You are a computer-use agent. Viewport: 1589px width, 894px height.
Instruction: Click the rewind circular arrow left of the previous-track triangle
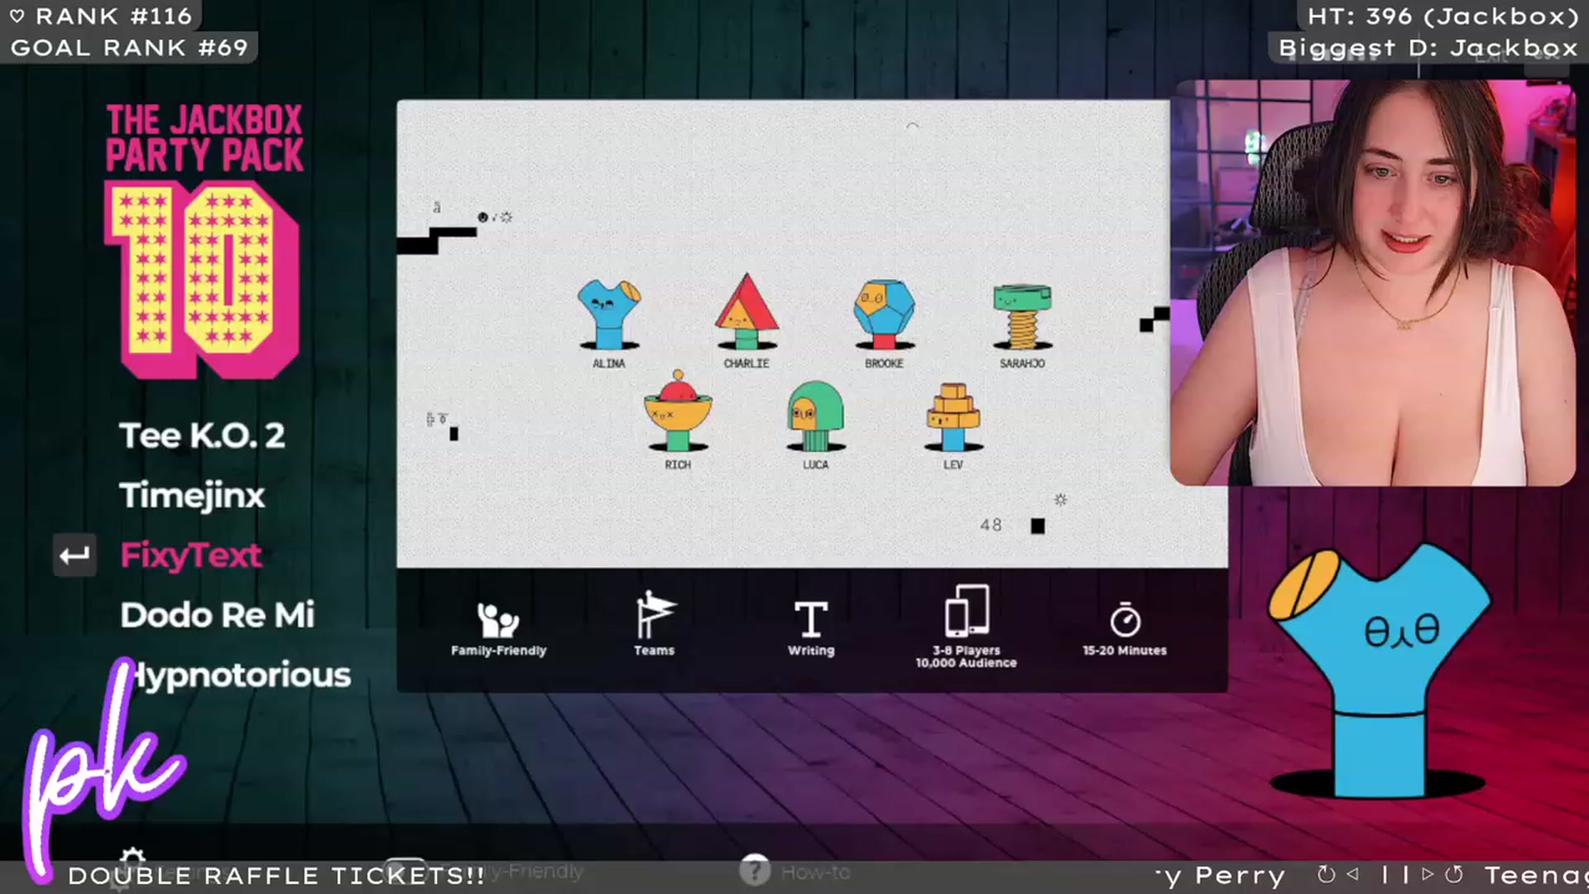[1326, 874]
